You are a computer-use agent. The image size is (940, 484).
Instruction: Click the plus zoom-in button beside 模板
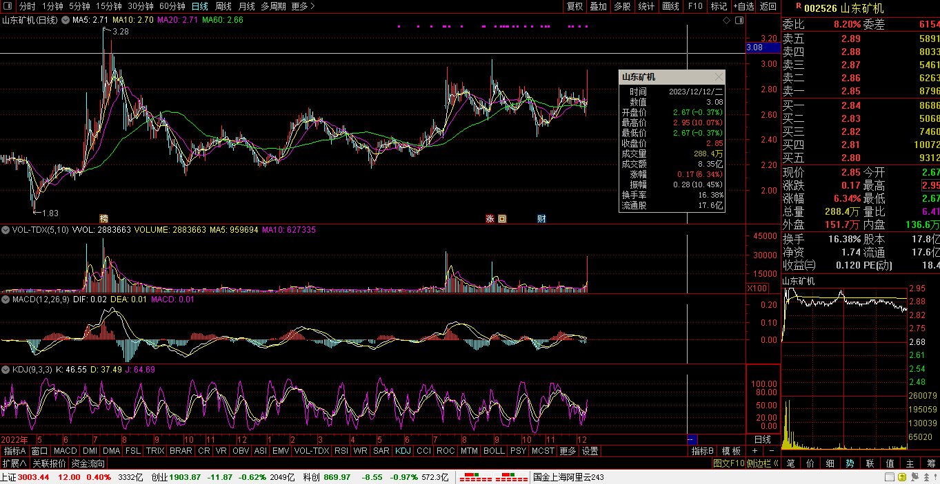tap(754, 451)
